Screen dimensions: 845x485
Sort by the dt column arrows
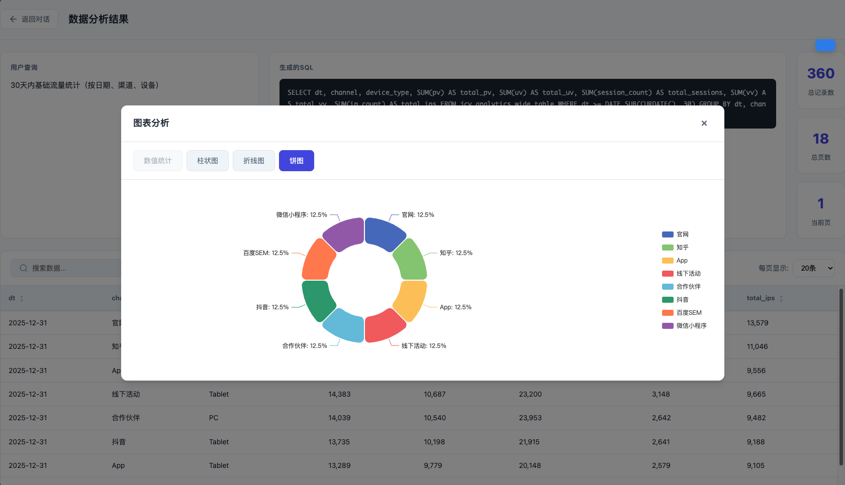tap(22, 298)
